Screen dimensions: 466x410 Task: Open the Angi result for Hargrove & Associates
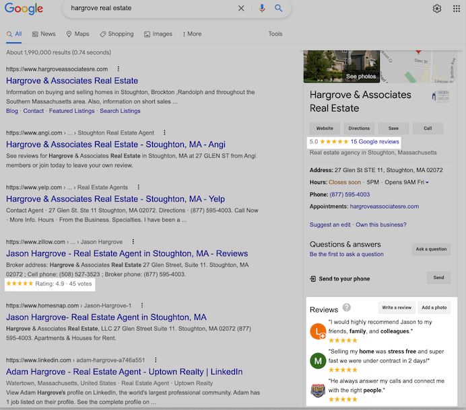click(x=116, y=145)
